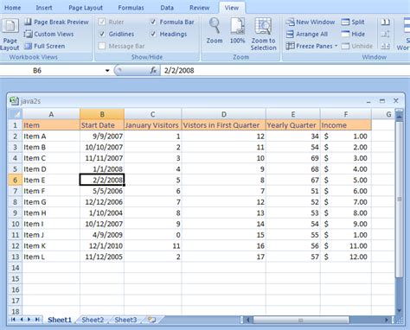Split the worksheet window
The image size is (410, 330).
(x=353, y=22)
